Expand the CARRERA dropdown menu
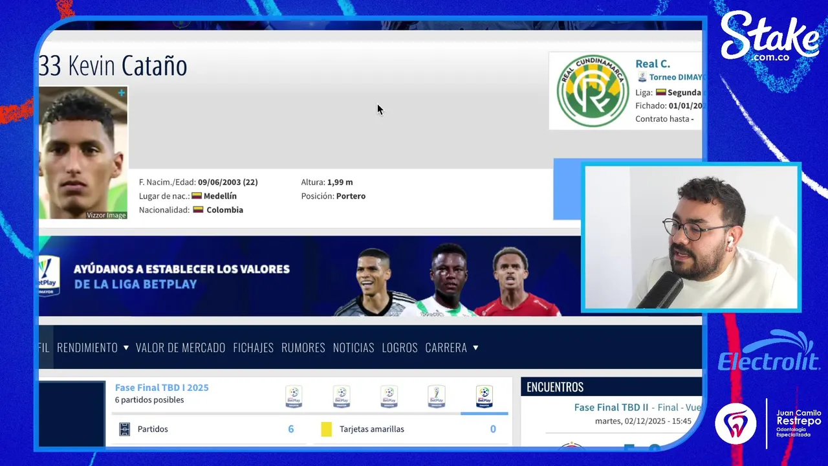This screenshot has width=828, height=466. [x=452, y=348]
